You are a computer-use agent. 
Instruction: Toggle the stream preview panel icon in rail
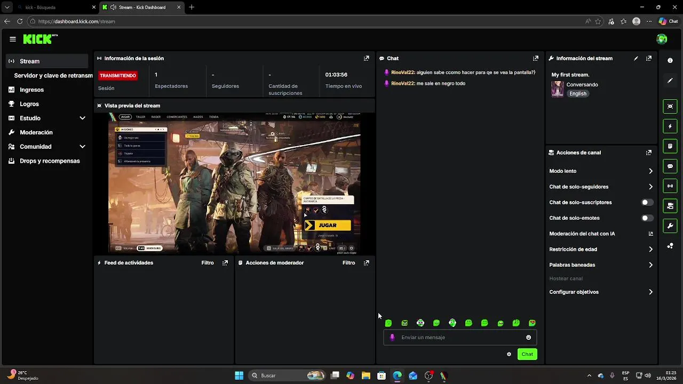pyautogui.click(x=670, y=106)
